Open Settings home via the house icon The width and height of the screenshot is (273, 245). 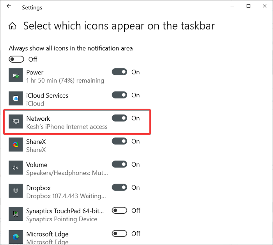(x=12, y=26)
